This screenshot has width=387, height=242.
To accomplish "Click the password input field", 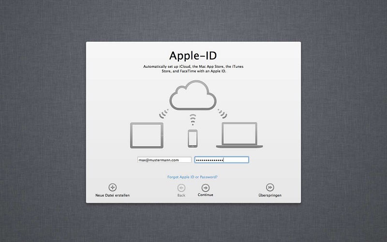I will pyautogui.click(x=222, y=160).
